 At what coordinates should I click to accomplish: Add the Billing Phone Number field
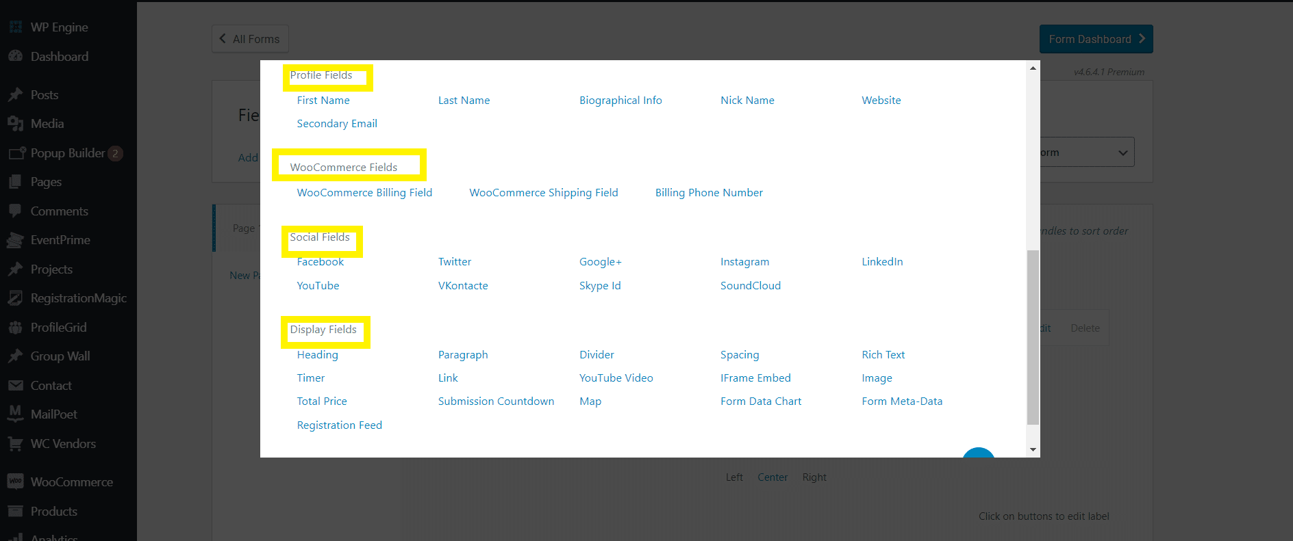tap(709, 192)
